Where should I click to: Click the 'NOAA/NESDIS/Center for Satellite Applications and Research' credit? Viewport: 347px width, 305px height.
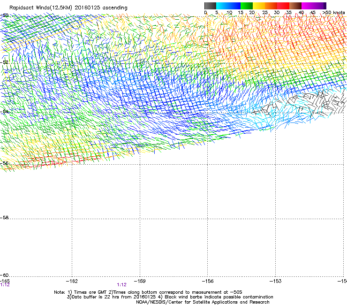[203, 302]
